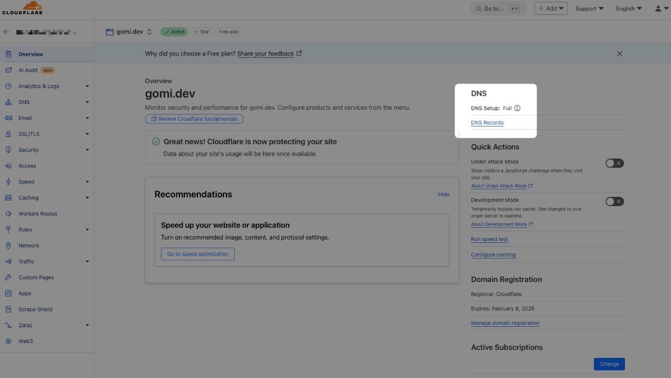Click the Star button
The width and height of the screenshot is (671, 378).
[202, 32]
